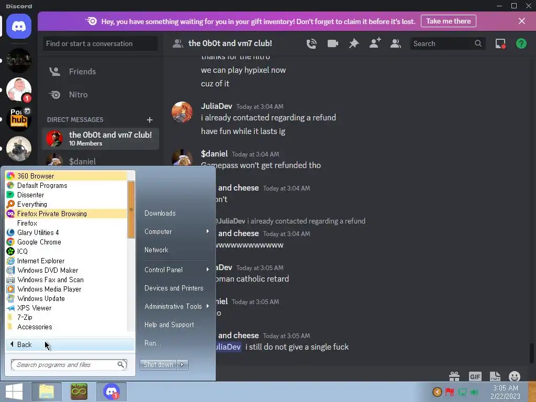Launch Dissenter from the program list
The height and width of the screenshot is (402, 536).
66,195
